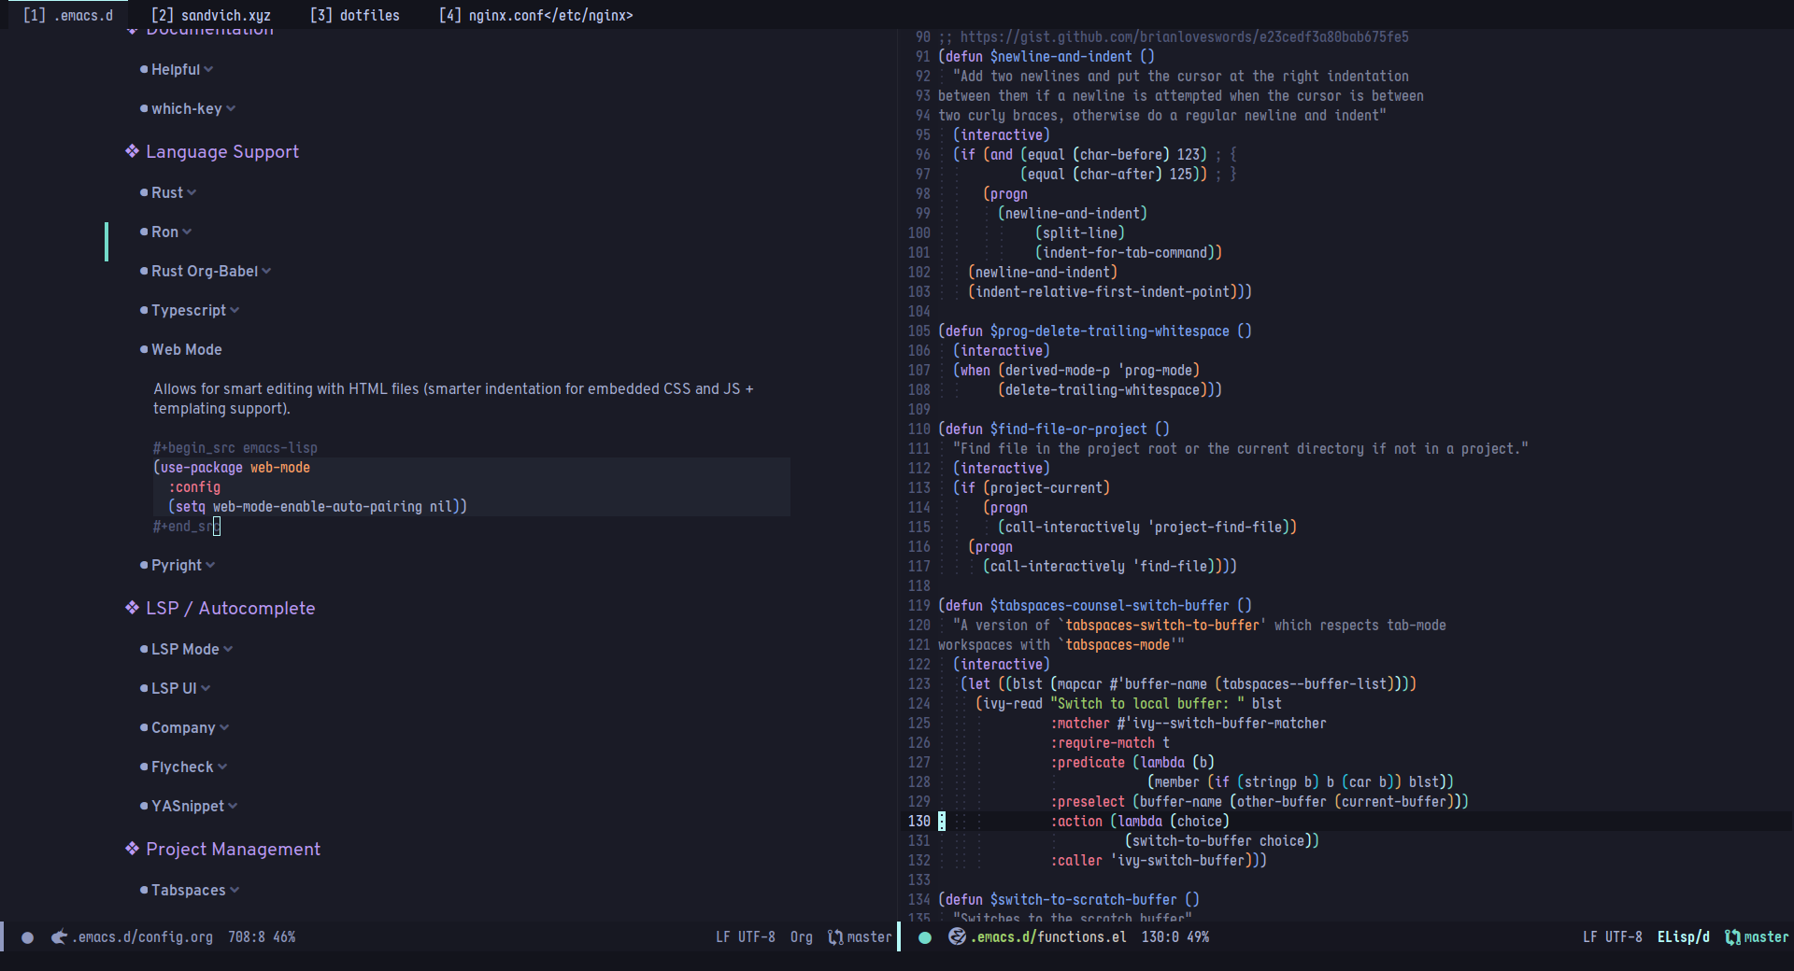Click the green state dot in functions.el modeline

pos(925,937)
